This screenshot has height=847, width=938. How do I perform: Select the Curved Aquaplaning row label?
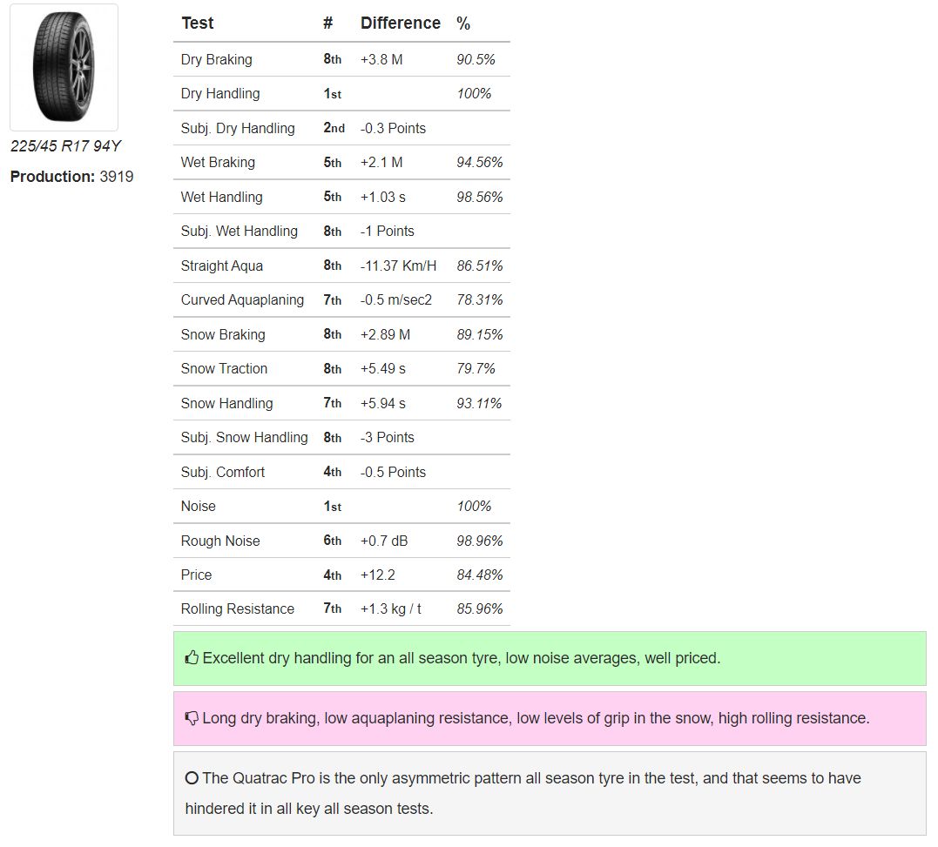coord(242,300)
